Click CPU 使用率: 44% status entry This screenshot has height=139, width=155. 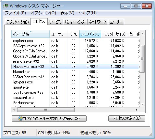(x=54, y=133)
